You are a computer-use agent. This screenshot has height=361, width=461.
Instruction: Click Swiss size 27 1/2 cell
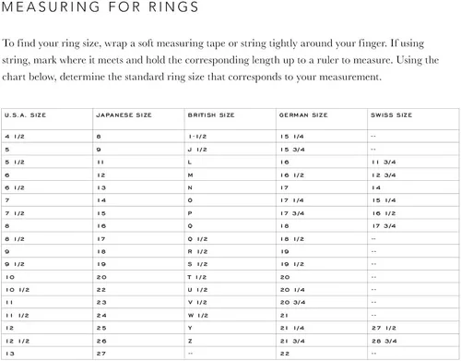coord(413,328)
